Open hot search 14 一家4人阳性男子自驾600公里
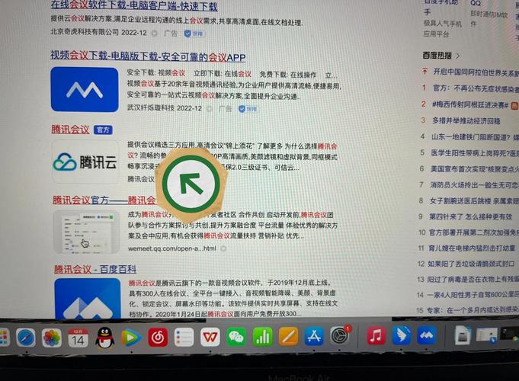This screenshot has width=519, height=381. tap(473, 295)
